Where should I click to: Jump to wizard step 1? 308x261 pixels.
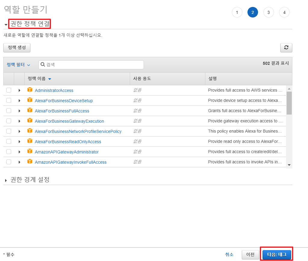tap(237, 12)
